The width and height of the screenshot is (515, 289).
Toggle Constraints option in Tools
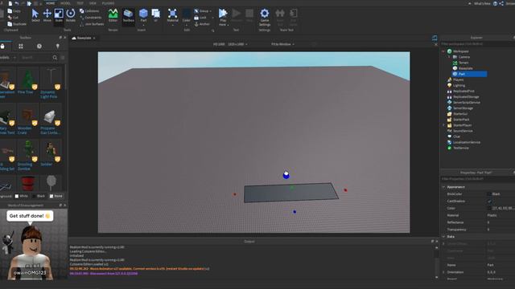click(x=90, y=18)
